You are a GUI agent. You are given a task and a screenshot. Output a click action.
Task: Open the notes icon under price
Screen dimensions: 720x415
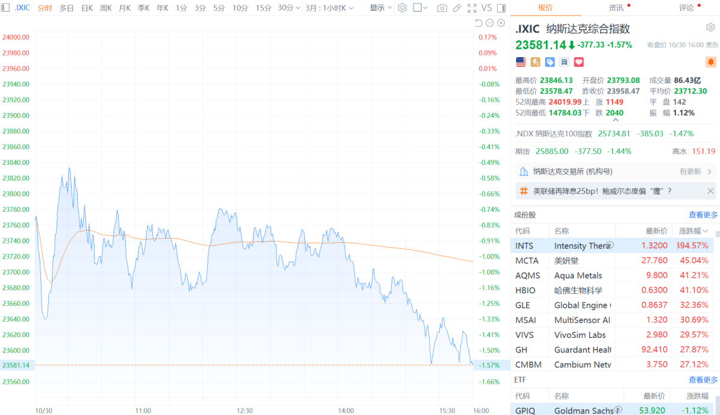565,62
